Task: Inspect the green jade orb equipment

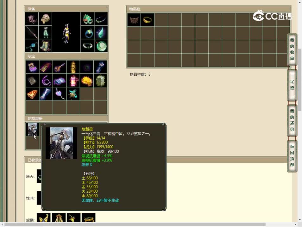Action: [101, 46]
